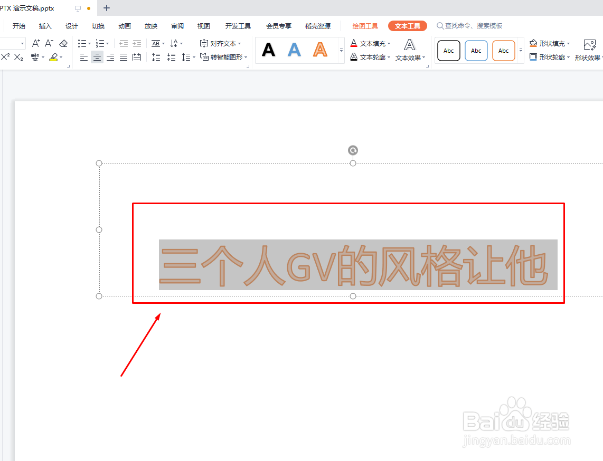Open the 文本效果 text effects menu
Viewport: 603px width, 461px height.
[410, 50]
